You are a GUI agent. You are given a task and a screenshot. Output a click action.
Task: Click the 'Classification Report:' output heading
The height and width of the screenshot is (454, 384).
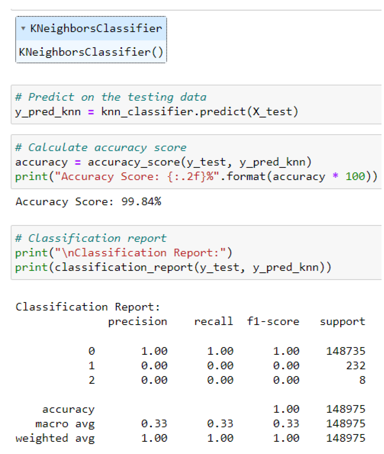coord(88,307)
